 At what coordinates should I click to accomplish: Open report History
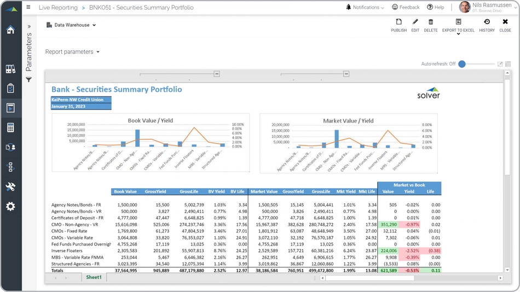[487, 25]
